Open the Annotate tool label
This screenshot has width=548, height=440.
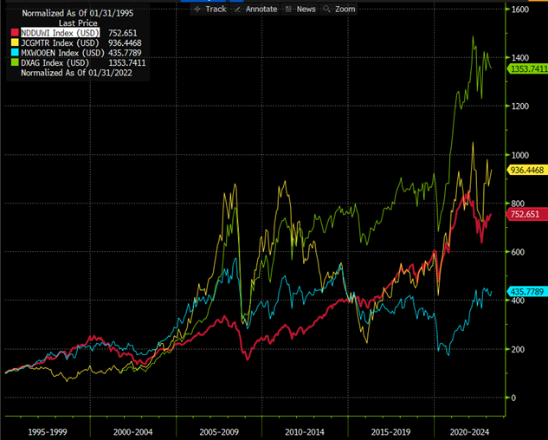click(x=261, y=9)
